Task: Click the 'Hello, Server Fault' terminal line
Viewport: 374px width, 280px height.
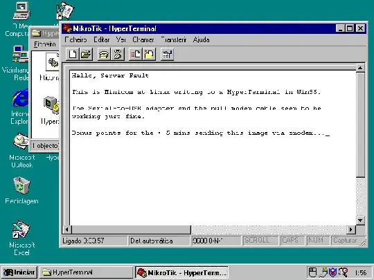Action: click(110, 76)
